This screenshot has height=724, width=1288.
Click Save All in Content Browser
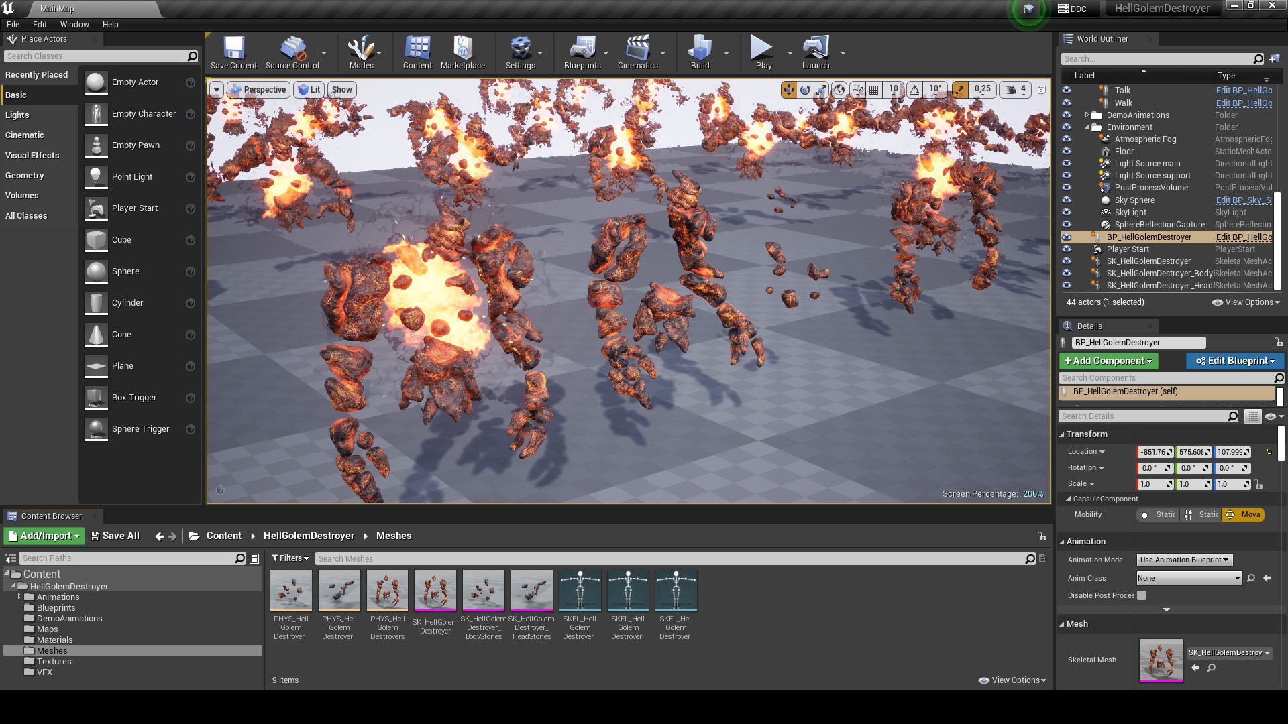115,536
